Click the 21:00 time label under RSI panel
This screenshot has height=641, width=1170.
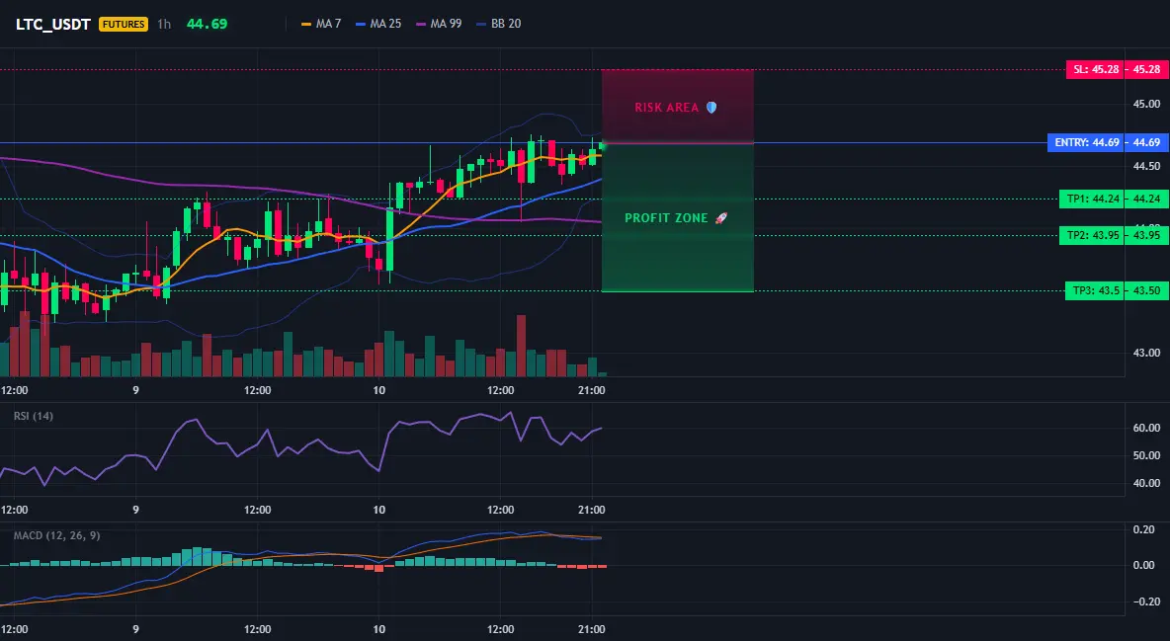(x=591, y=510)
